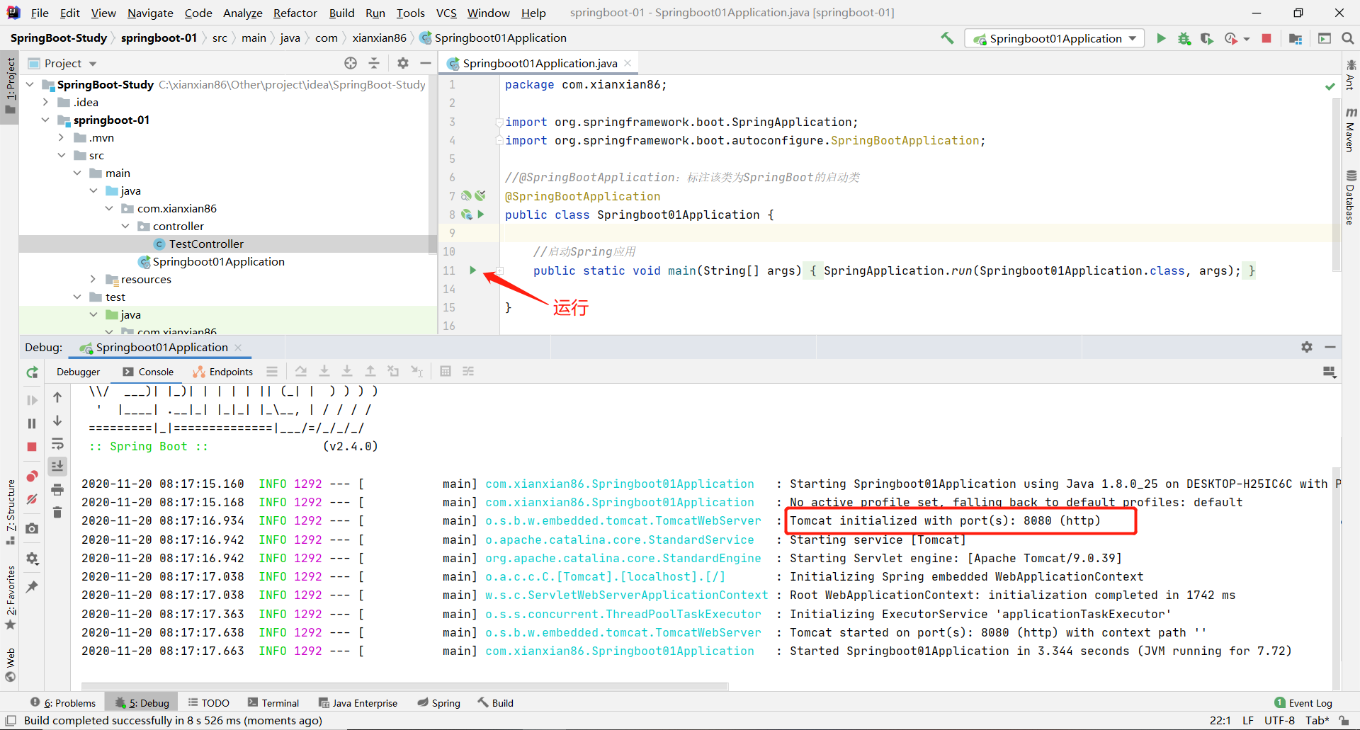The image size is (1360, 730).
Task: Click UTF-8 encoding in status bar
Action: click(1279, 720)
